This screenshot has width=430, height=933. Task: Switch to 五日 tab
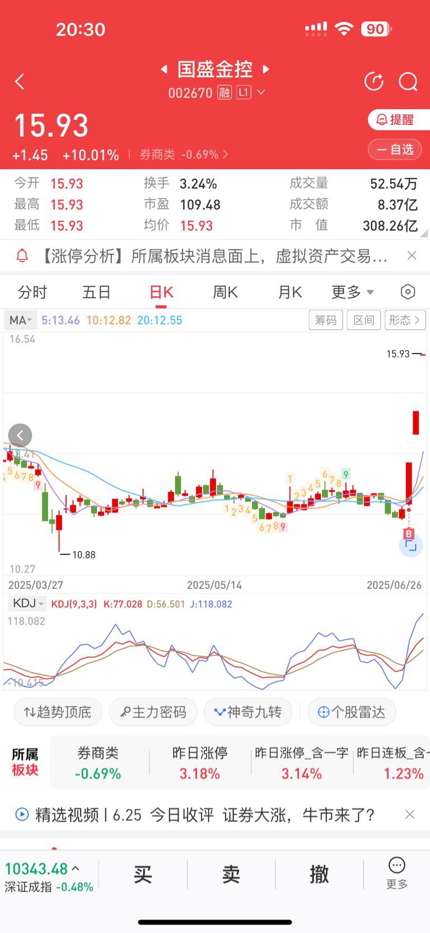pyautogui.click(x=96, y=292)
